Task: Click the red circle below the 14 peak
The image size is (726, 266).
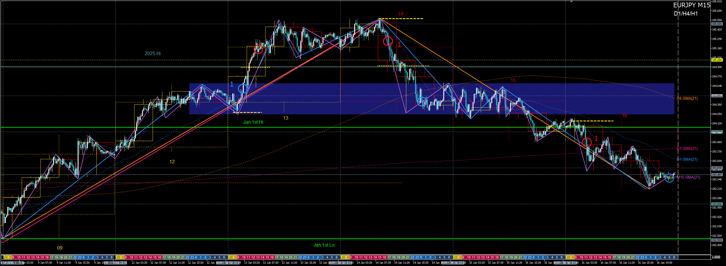Action: pyautogui.click(x=388, y=41)
